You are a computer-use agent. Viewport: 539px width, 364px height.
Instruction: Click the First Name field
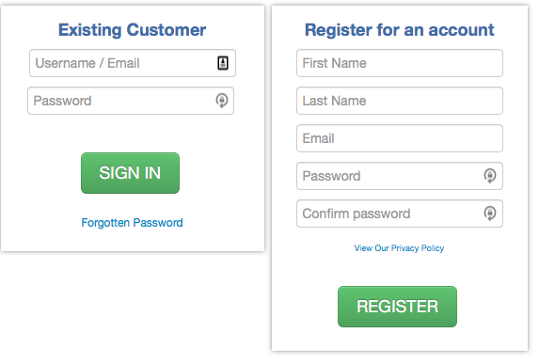tap(400, 63)
